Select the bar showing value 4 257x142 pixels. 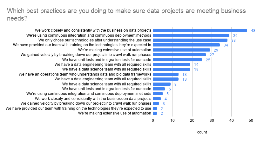(x=157, y=99)
